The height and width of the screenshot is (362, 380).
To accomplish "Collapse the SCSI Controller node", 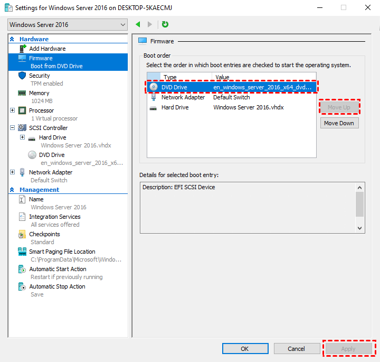I will 12,127.
